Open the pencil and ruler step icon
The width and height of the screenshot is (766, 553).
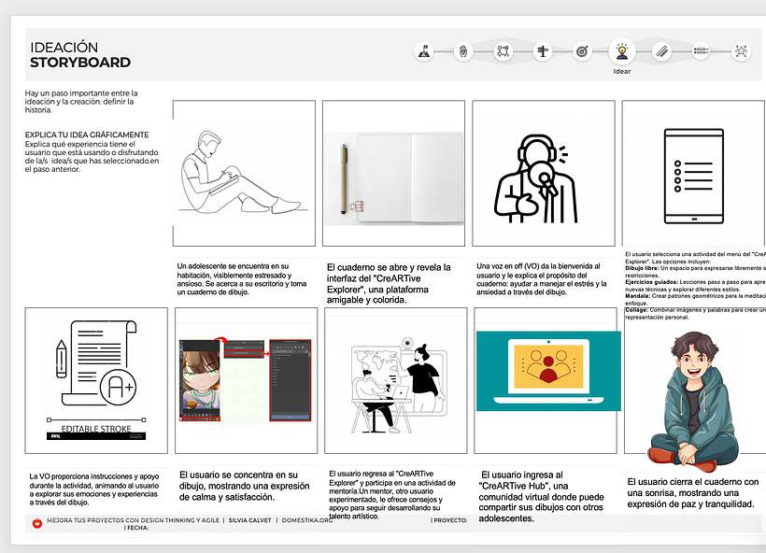tap(661, 51)
